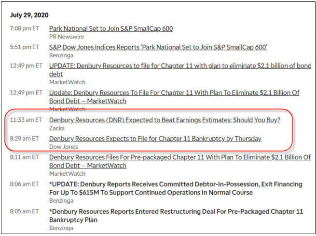Click Benzinga source under the 8:05 am headline

pos(61,228)
